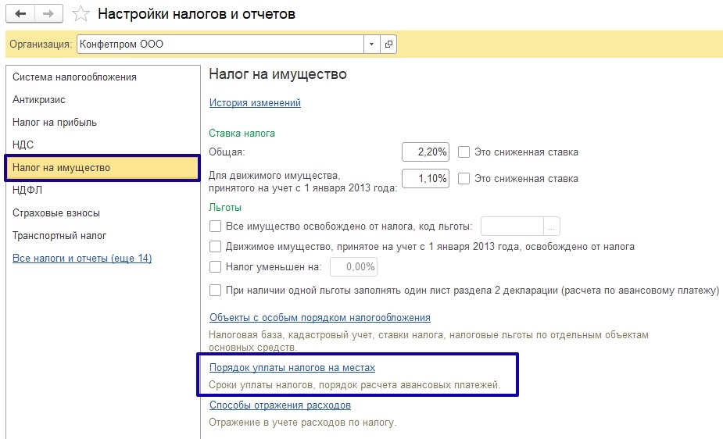Check reduced rate box for movable property
723x439 pixels.
point(464,178)
